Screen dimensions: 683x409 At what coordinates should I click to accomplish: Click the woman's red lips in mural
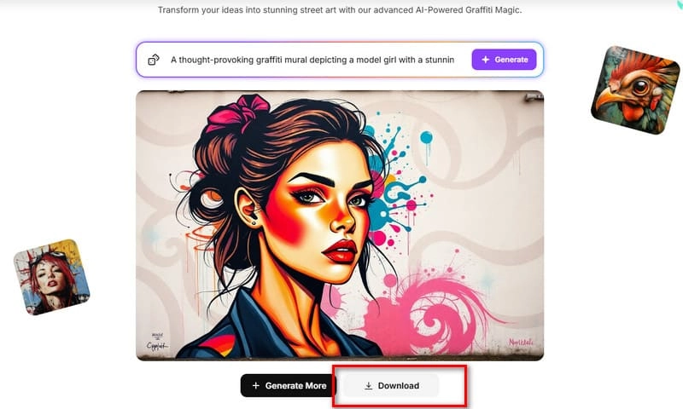(341, 251)
